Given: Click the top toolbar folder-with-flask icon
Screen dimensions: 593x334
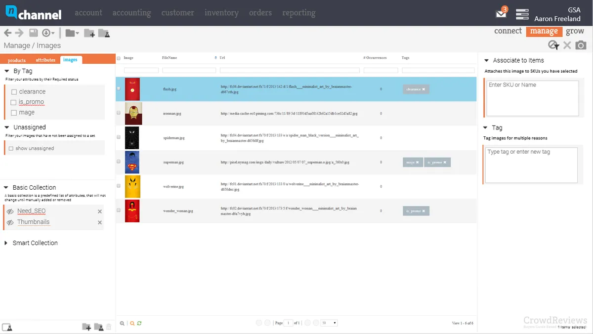Looking at the screenshot, I should (x=104, y=33).
